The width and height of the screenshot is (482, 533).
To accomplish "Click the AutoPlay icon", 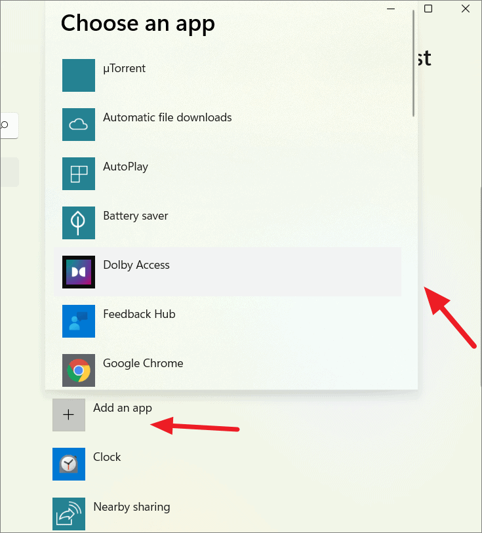I will tap(79, 174).
